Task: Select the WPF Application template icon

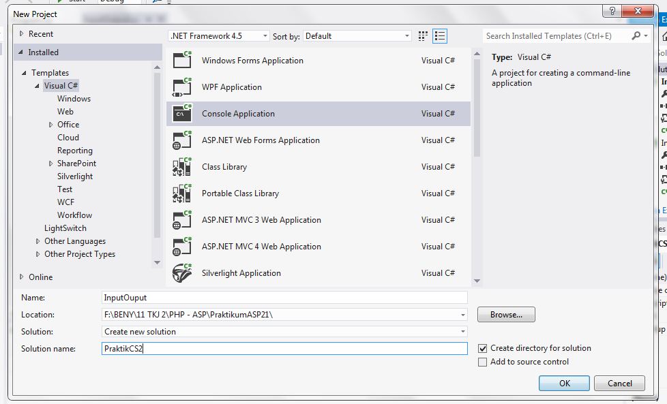Action: [183, 87]
